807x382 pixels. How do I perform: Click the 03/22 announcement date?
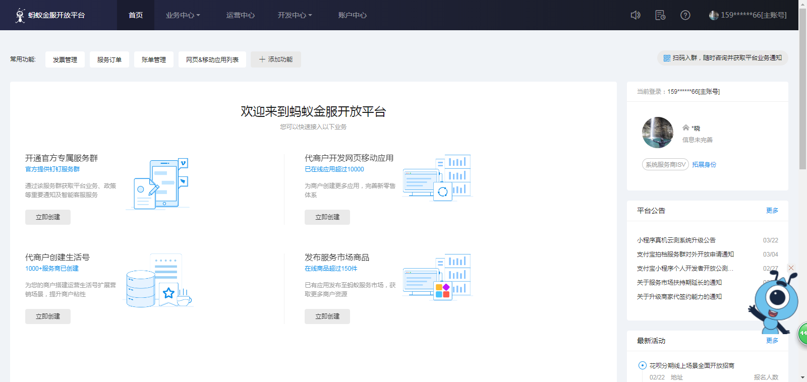point(771,240)
